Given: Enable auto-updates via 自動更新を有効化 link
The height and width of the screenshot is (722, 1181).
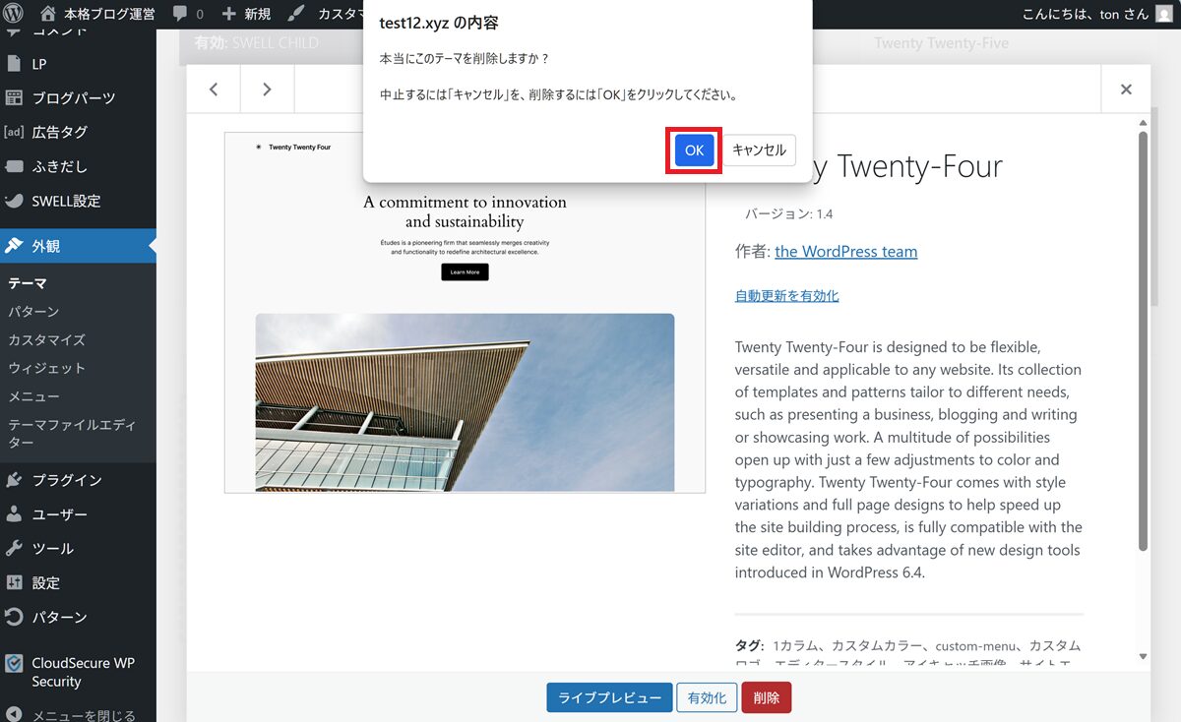Looking at the screenshot, I should pos(786,296).
